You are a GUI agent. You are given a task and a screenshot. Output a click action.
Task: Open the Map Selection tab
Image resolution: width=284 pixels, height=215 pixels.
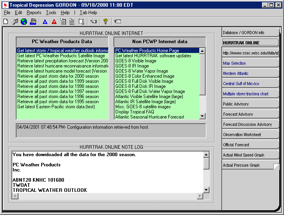(x=251, y=63)
